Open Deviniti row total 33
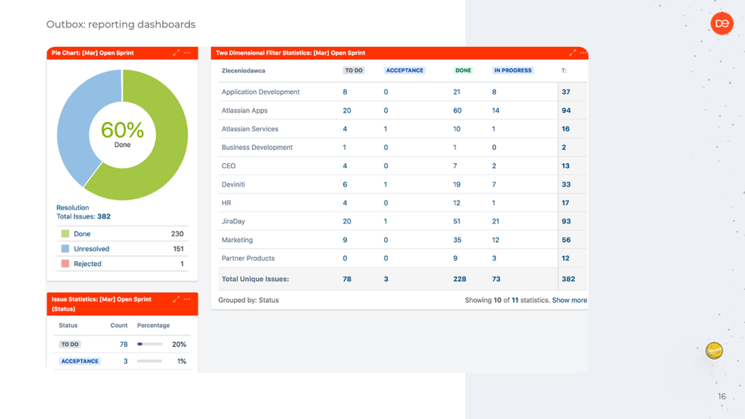The height and width of the screenshot is (419, 745). coord(566,185)
